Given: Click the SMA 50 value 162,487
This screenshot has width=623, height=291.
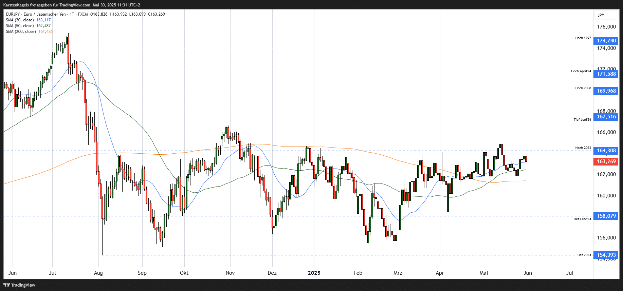Looking at the screenshot, I should click(43, 26).
